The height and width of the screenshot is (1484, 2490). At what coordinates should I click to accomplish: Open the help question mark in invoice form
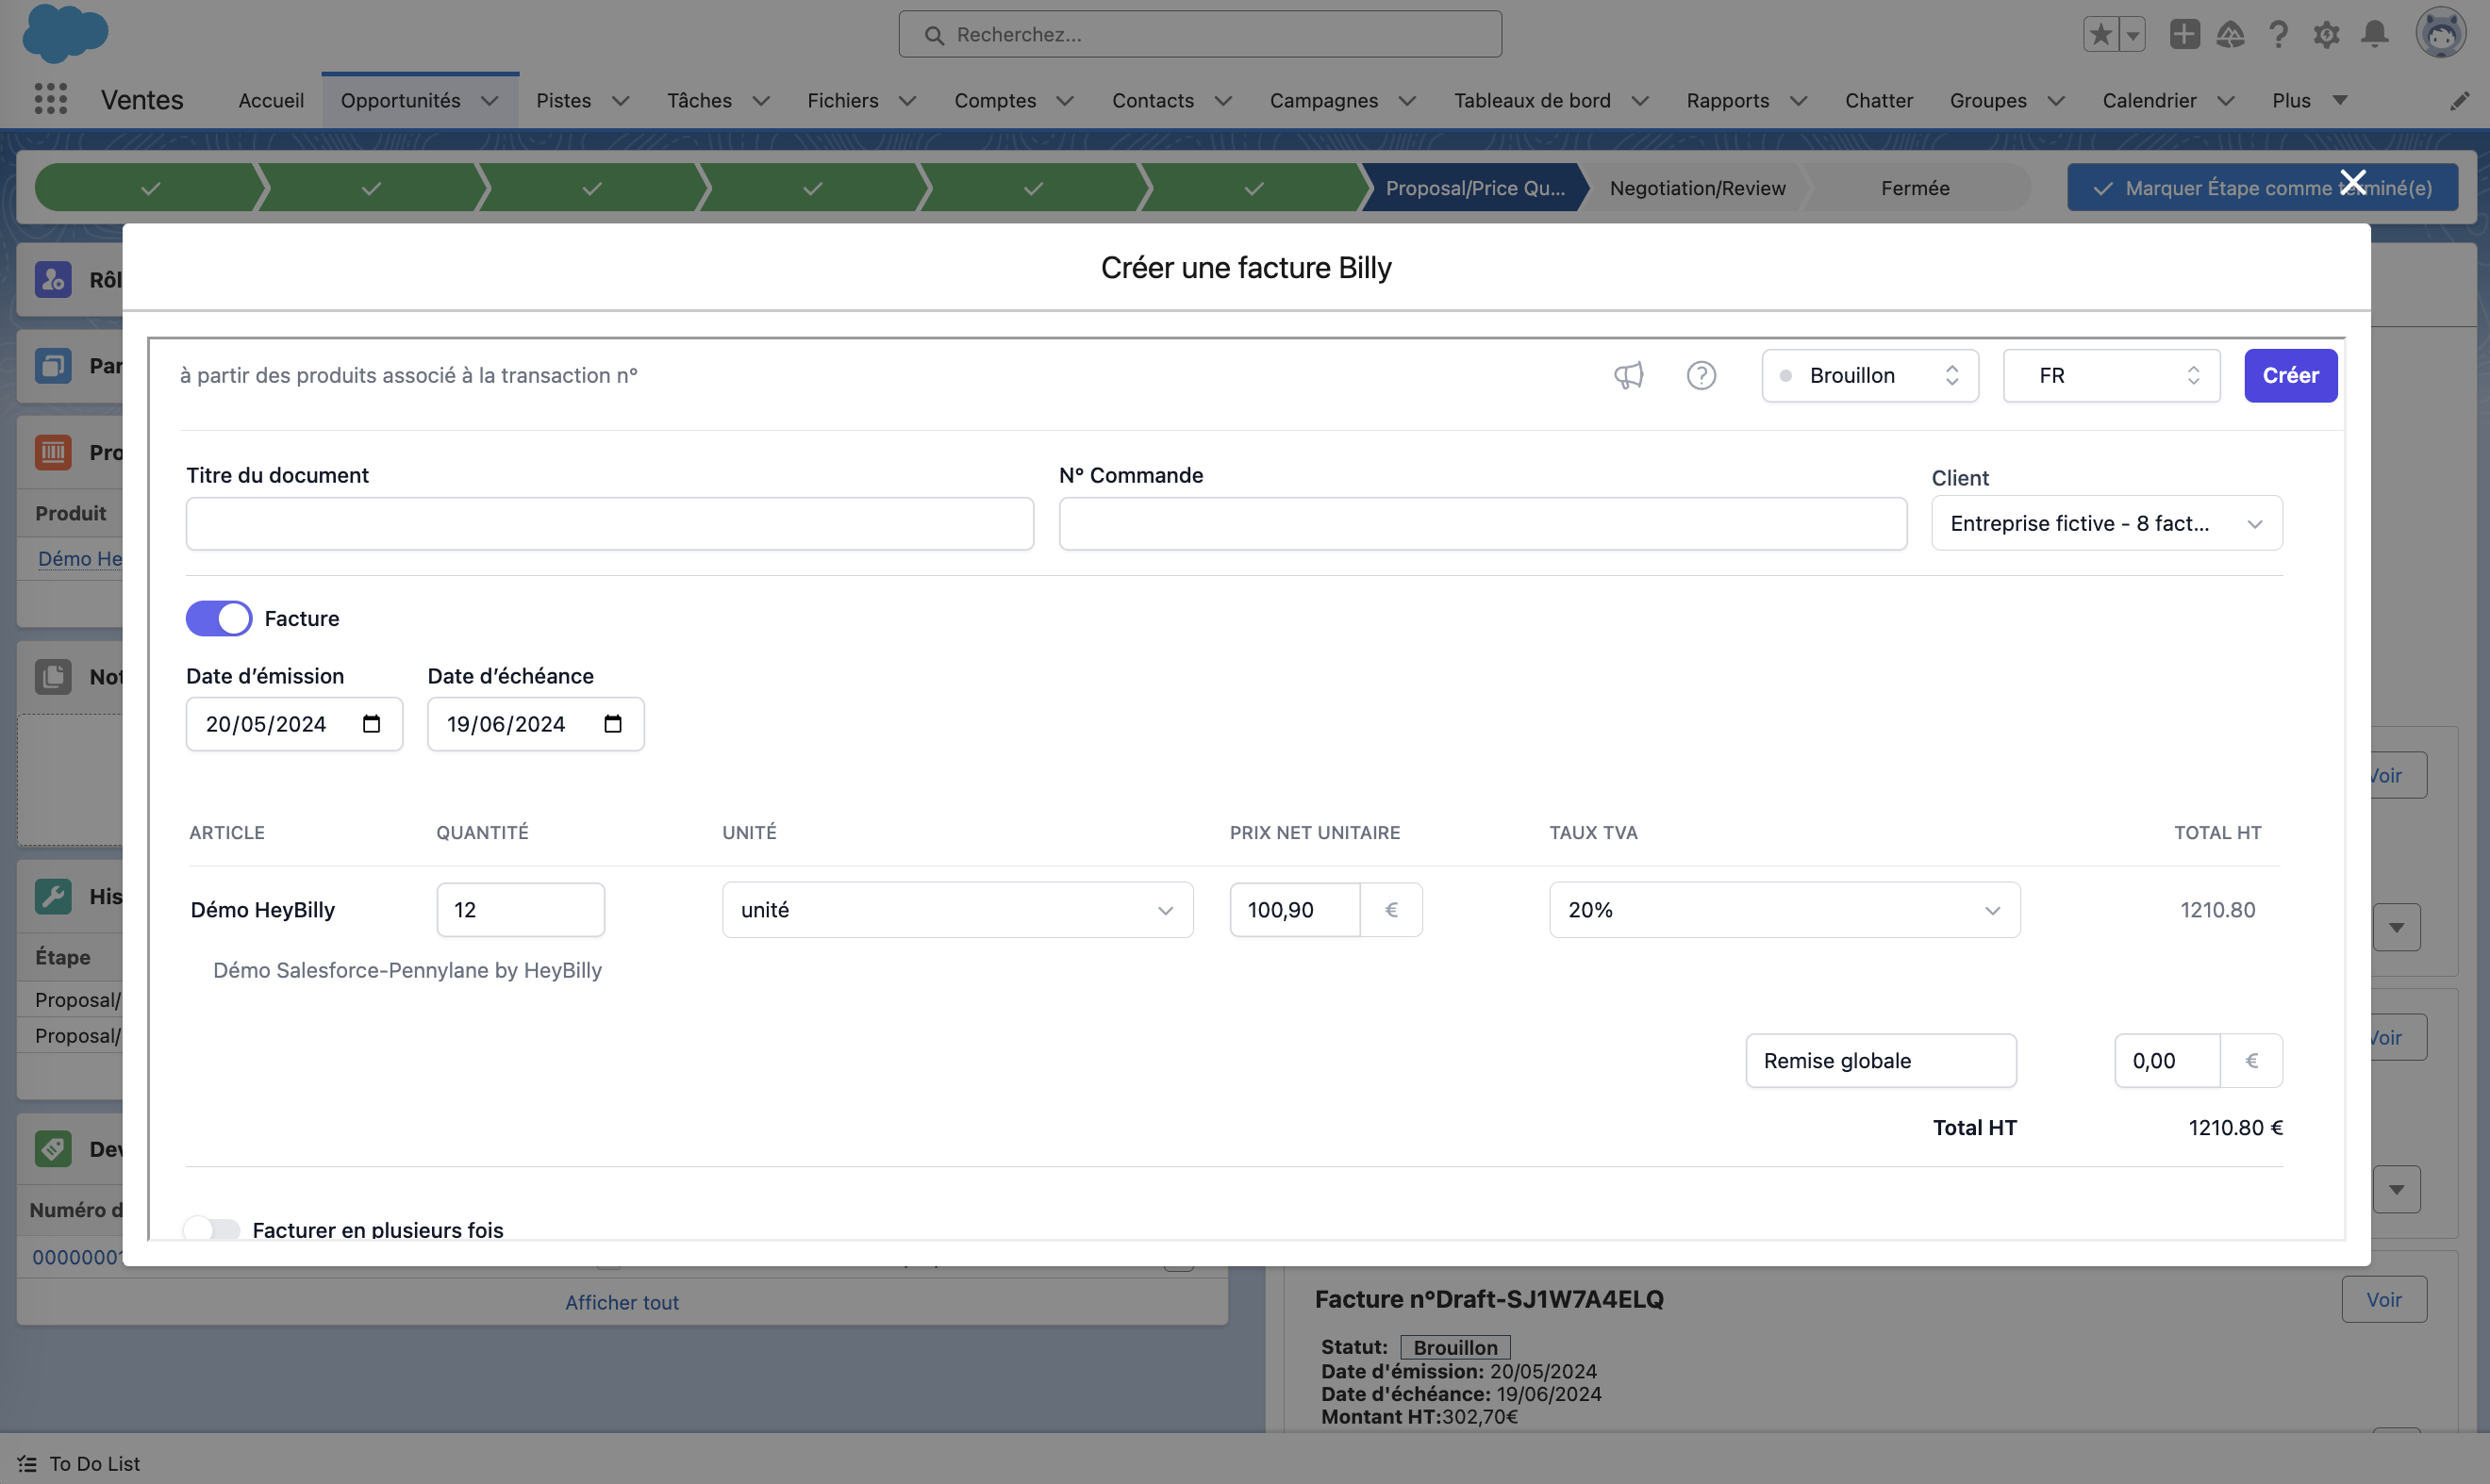tap(1701, 375)
